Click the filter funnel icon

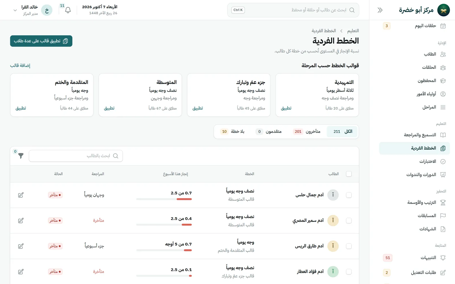(21, 156)
